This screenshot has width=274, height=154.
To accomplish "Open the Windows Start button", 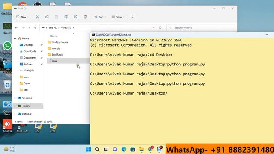I will pyautogui.click(x=89, y=149).
